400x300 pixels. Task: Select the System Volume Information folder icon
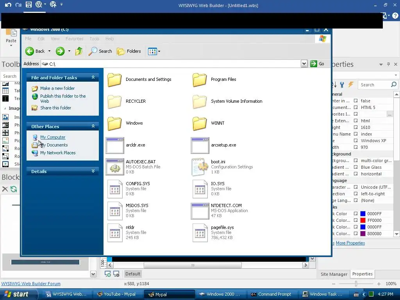tap(200, 102)
